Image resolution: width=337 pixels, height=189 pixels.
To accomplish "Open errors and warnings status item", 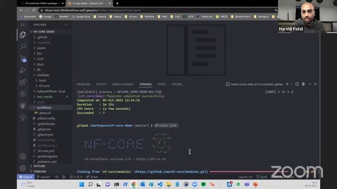I will coord(76,177).
